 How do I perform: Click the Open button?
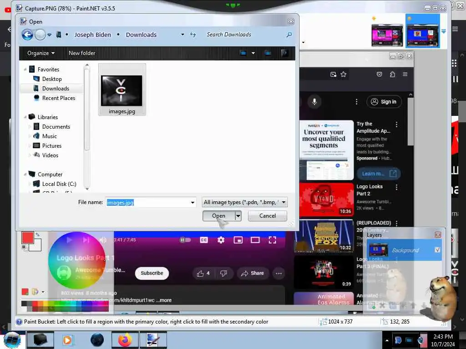click(x=219, y=216)
